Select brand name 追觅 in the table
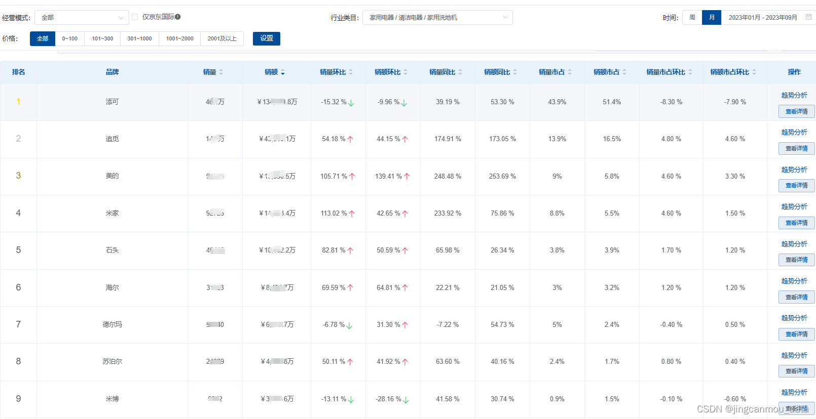The image size is (816, 419). (112, 139)
